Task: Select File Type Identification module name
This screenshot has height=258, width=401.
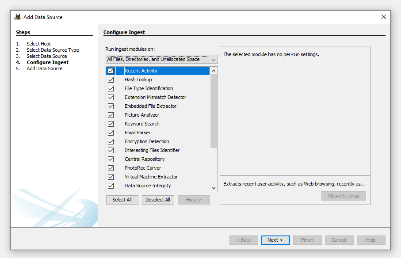Action: (x=149, y=88)
